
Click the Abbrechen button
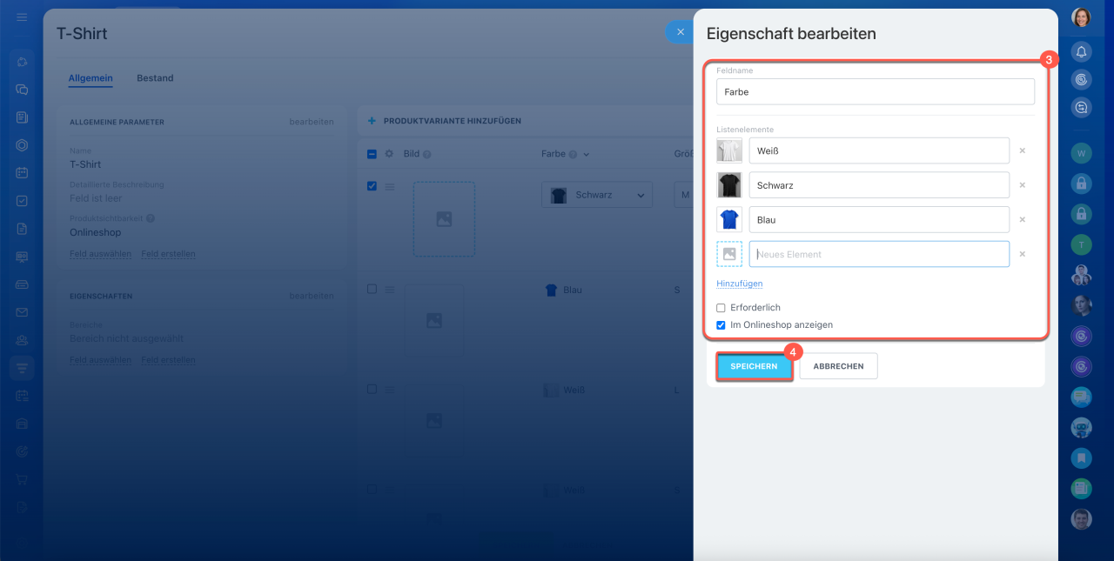point(838,366)
